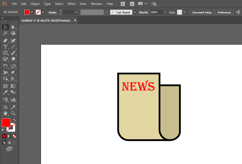Choose the Rectangle tool

pos(5,53)
